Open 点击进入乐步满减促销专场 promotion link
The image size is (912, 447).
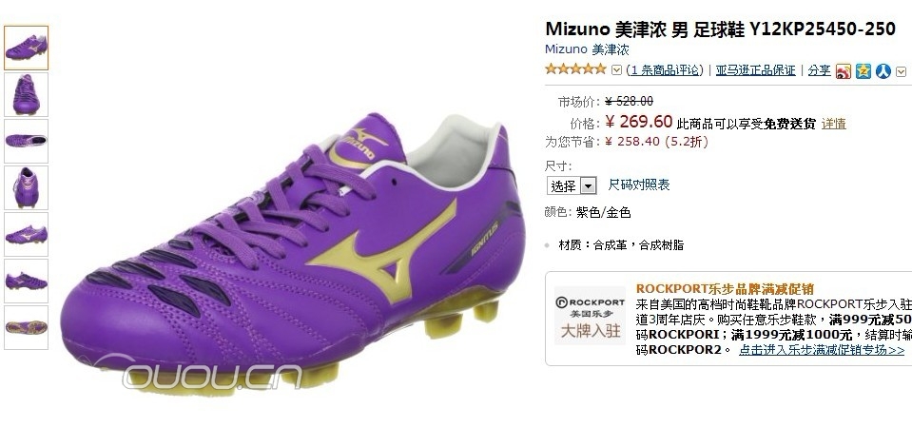[x=822, y=350]
